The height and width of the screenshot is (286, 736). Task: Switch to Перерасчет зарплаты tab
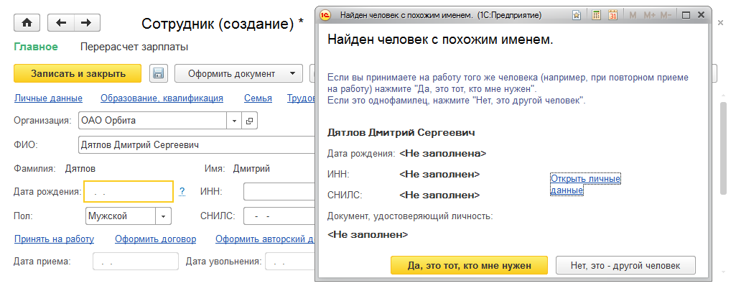click(x=134, y=47)
